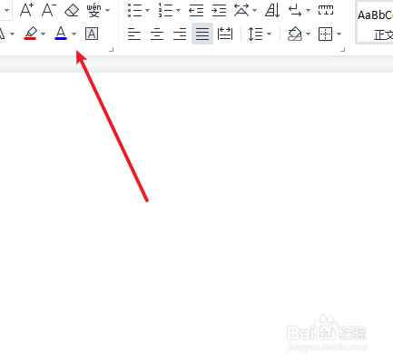The width and height of the screenshot is (393, 363).
Task: Apply character border icon
Action: point(92,34)
